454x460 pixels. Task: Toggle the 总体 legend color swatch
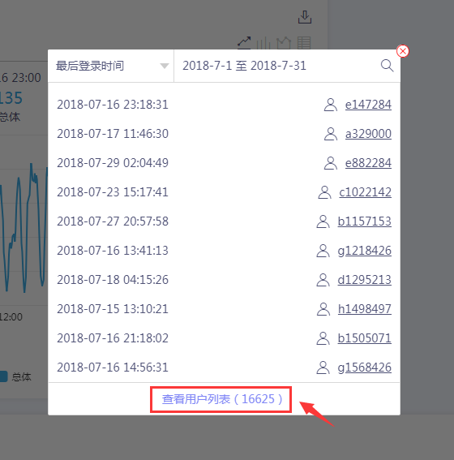[x=3, y=376]
